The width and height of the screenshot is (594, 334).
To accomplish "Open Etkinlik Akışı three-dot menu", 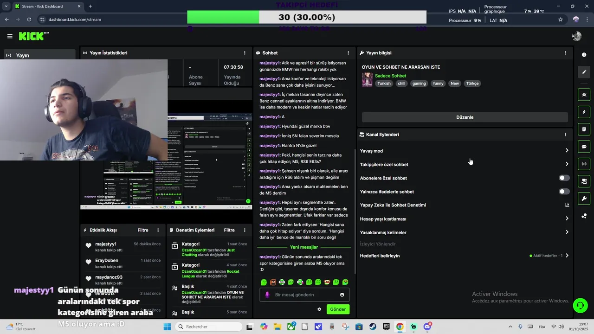I will 158,230.
